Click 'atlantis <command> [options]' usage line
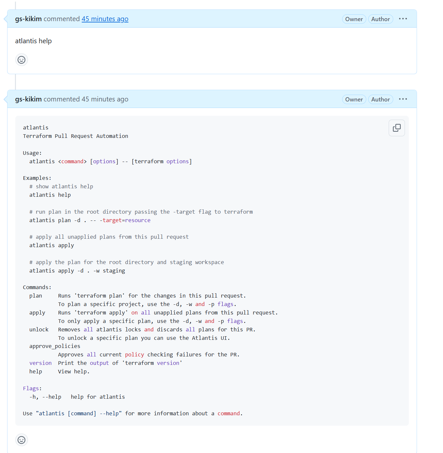443x453 pixels. coord(111,161)
